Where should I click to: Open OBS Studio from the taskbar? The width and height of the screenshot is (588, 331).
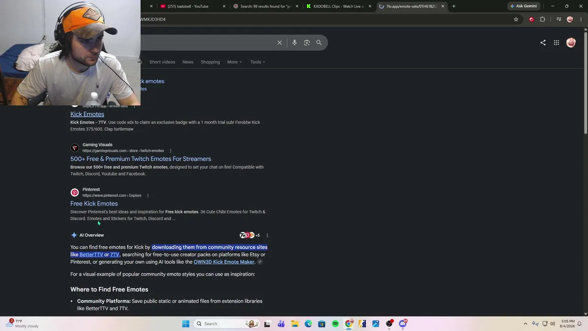click(x=390, y=324)
